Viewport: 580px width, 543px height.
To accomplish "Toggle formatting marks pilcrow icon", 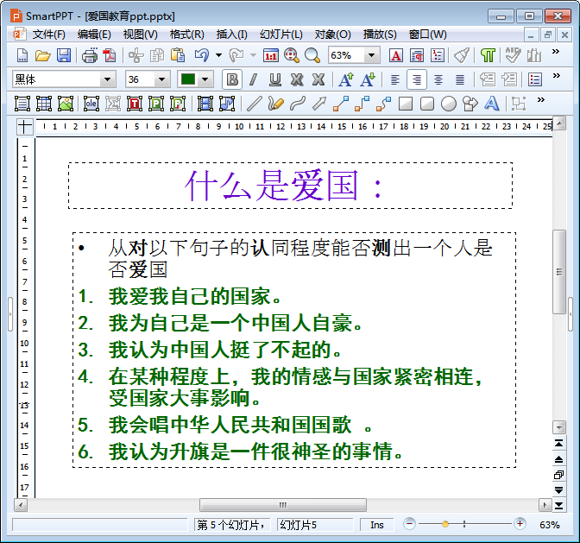I will tap(488, 55).
